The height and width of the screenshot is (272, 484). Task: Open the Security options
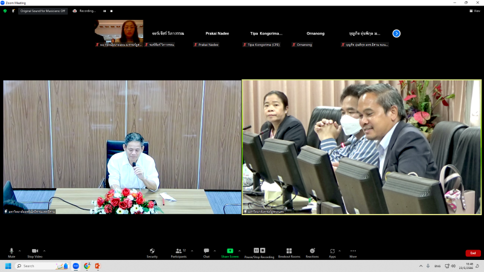[x=152, y=252]
